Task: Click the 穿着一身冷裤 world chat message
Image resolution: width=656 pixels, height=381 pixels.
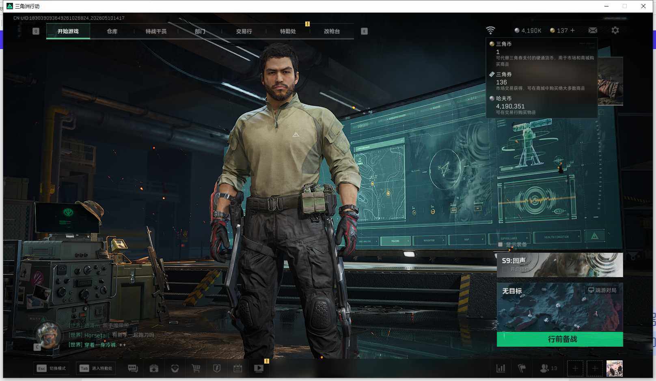Action: 97,345
